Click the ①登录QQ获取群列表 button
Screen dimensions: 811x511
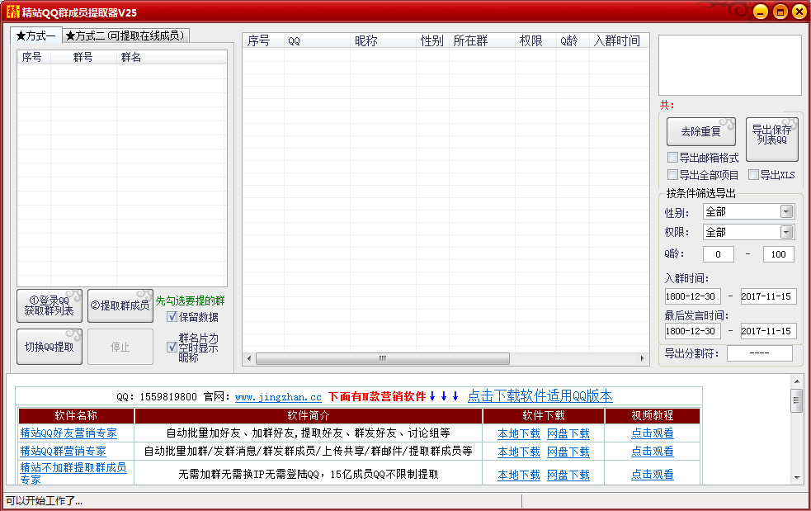50,305
